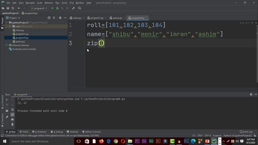258x145 pixels.
Task: Click the Save All toolbar icon
Action: coord(8,8)
